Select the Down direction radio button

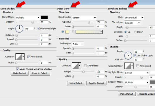coord(135,32)
